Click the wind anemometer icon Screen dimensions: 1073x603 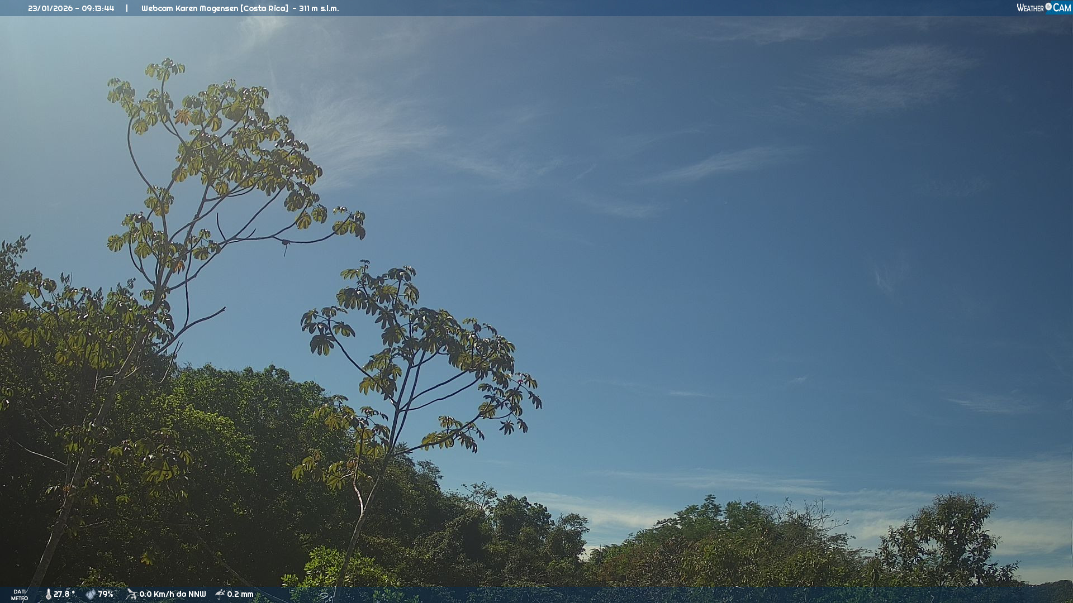[x=131, y=594]
